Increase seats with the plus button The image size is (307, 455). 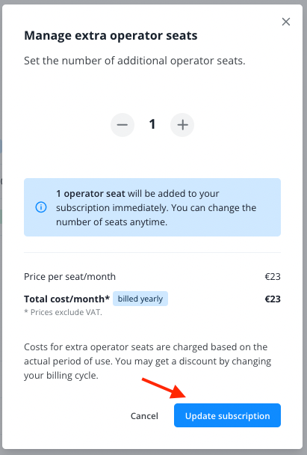pyautogui.click(x=182, y=125)
